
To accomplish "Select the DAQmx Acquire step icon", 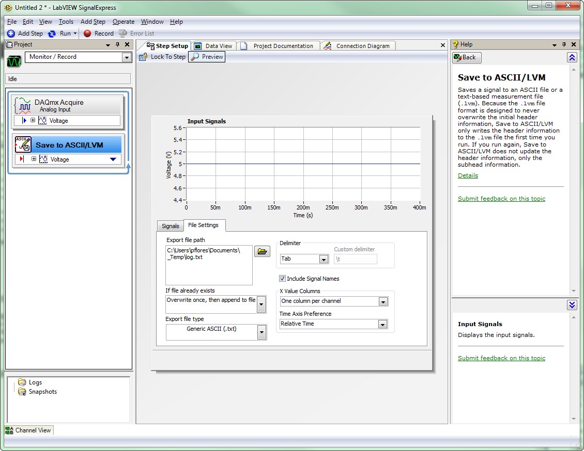I will (23, 105).
